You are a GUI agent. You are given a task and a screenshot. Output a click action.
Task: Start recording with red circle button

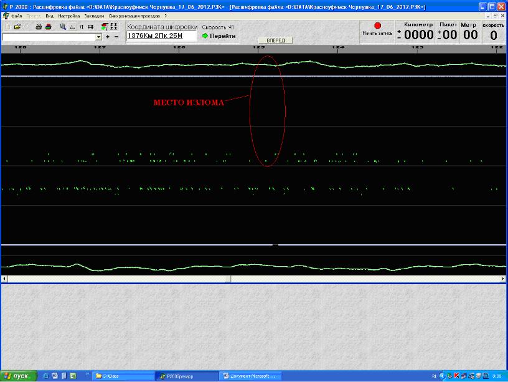[377, 26]
